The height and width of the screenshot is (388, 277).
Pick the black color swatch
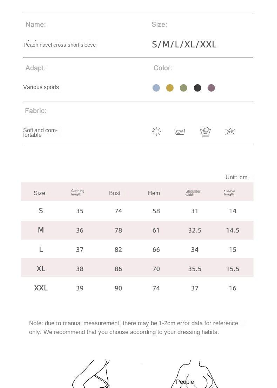[197, 88]
